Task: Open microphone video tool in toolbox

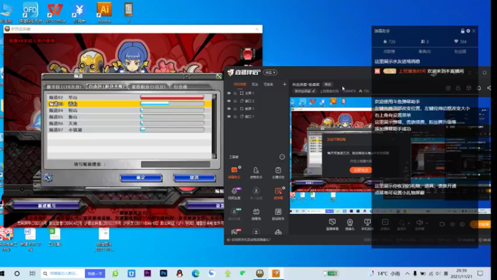Action: [x=234, y=194]
